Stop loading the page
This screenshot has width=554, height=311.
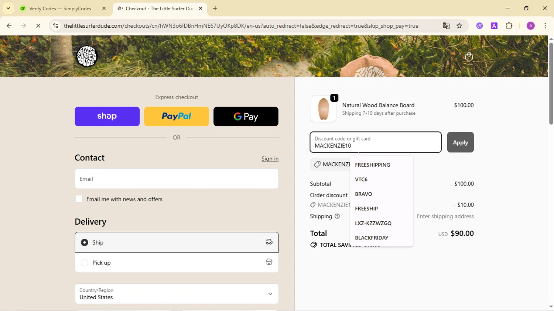(x=38, y=26)
